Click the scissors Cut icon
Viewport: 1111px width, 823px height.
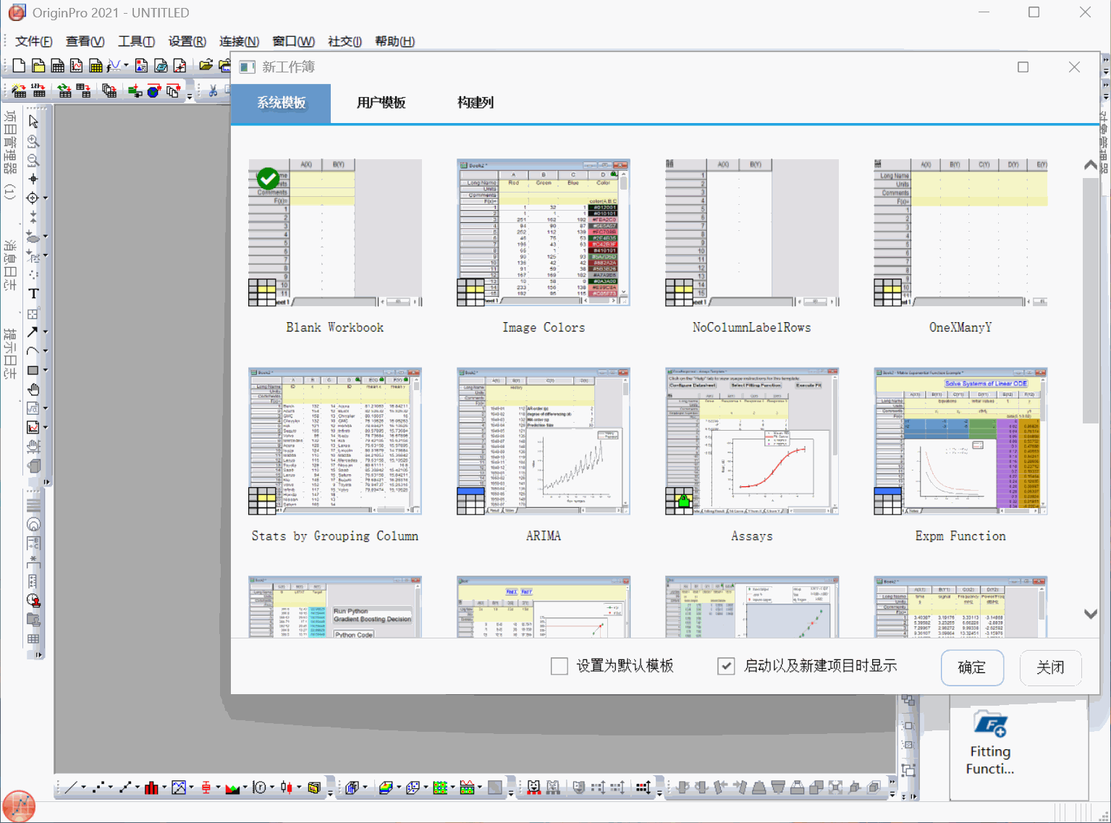pos(213,90)
